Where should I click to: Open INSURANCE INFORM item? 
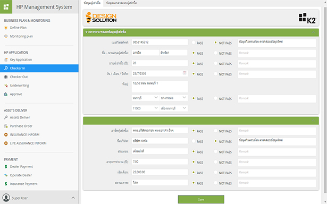24,134
